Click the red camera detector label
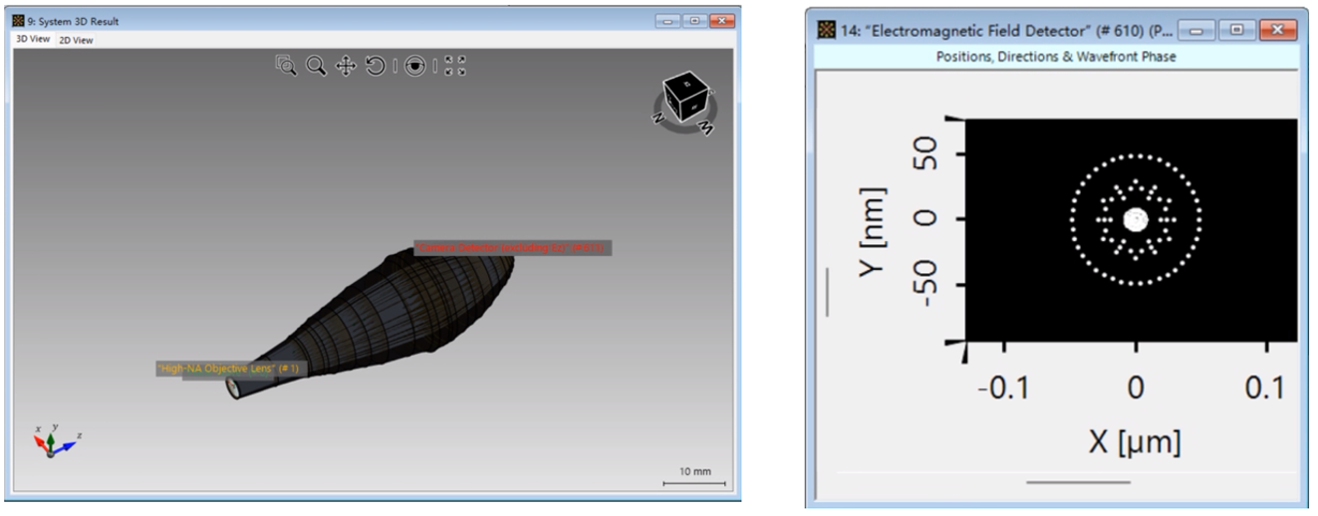 point(512,247)
